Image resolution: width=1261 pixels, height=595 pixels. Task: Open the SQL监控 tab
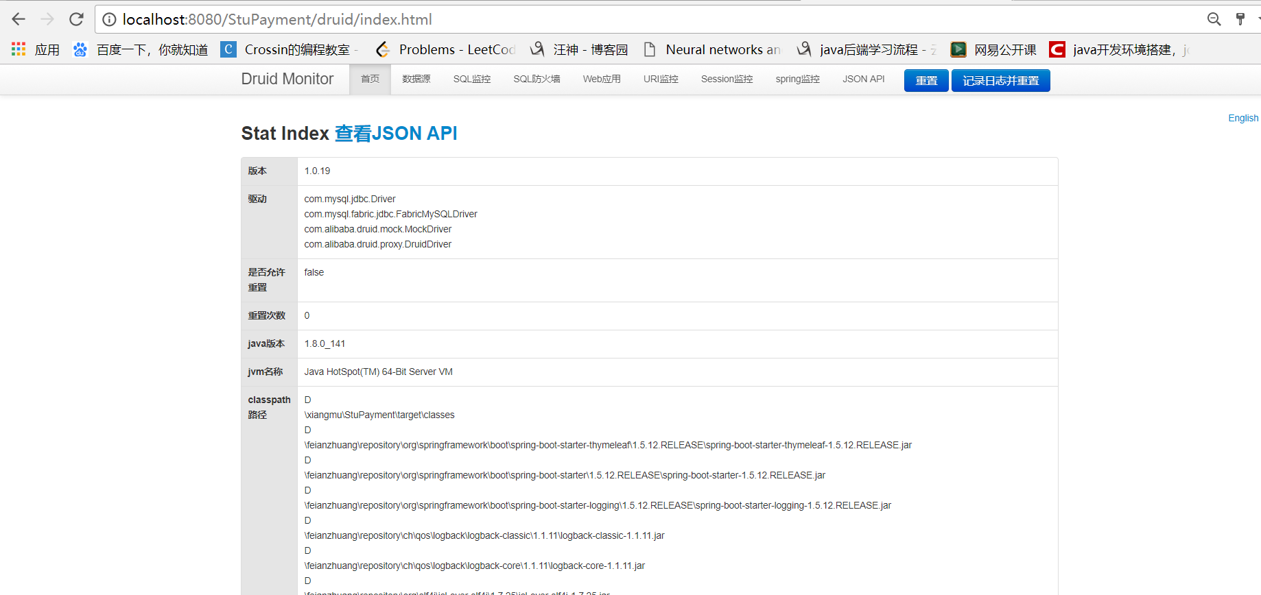[x=472, y=80]
